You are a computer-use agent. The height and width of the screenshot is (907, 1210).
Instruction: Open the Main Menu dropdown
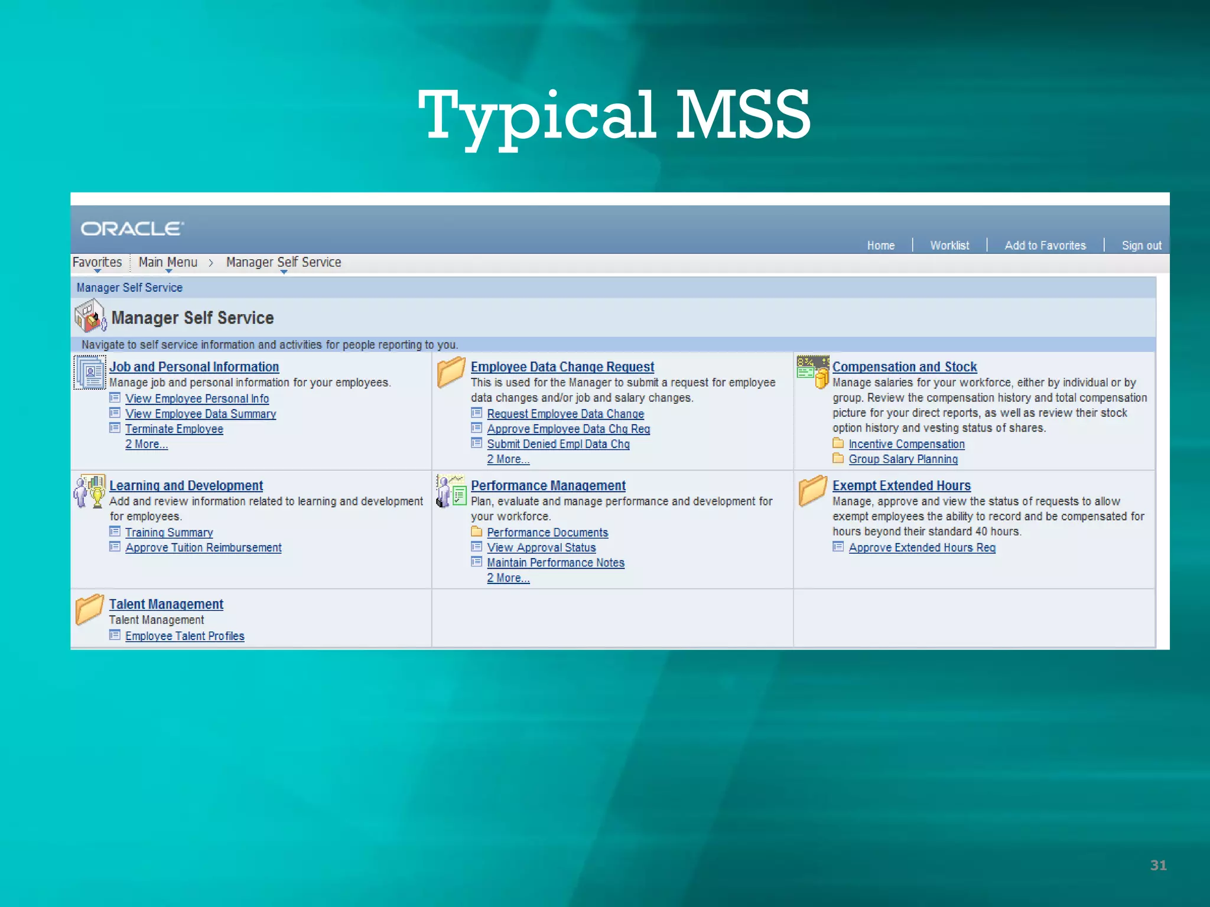[168, 263]
